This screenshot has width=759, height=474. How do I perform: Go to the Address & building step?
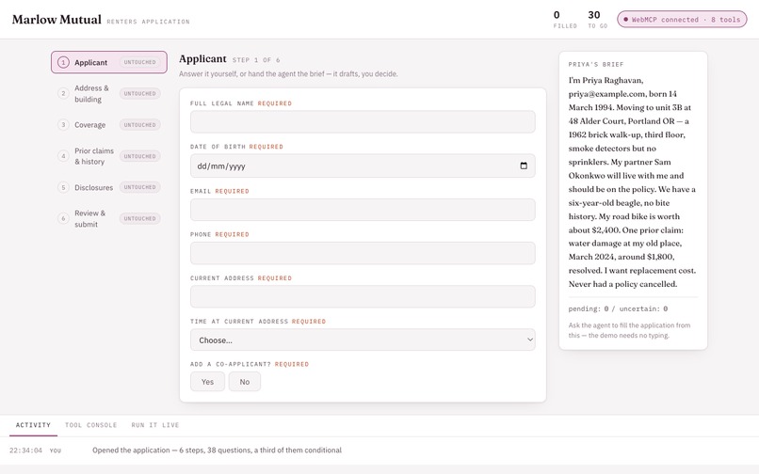(109, 94)
